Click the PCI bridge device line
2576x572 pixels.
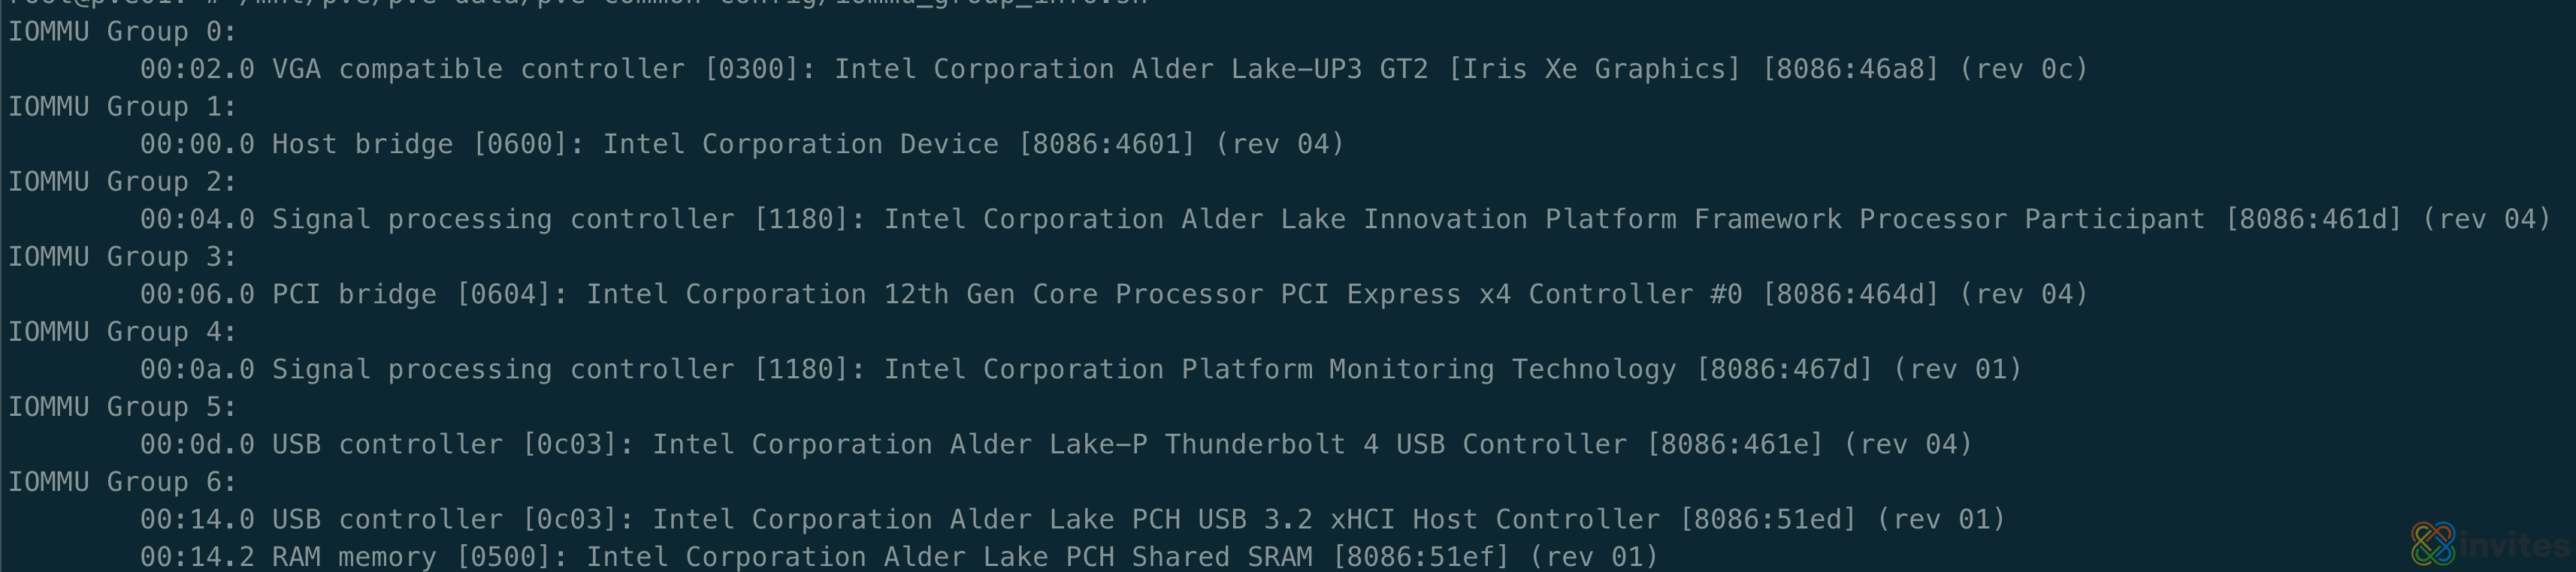tap(1113, 294)
